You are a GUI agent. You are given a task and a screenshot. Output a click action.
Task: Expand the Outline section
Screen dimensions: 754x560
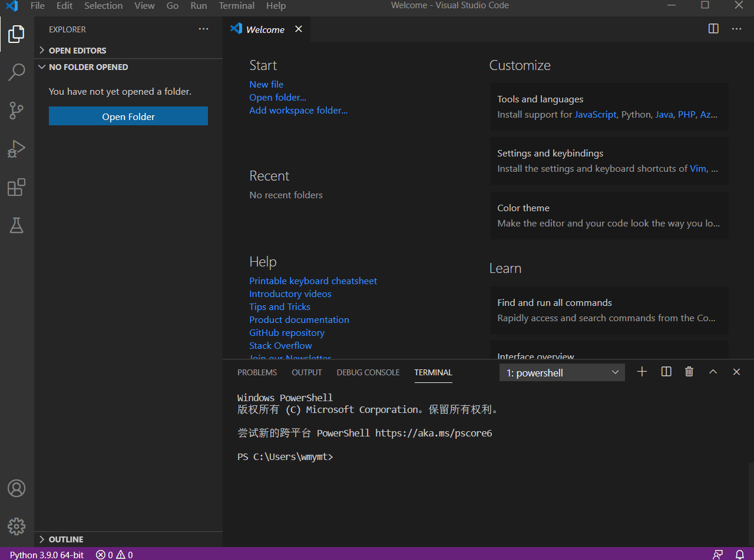[x=65, y=539]
